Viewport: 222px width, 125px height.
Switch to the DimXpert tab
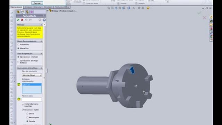(48, 7)
